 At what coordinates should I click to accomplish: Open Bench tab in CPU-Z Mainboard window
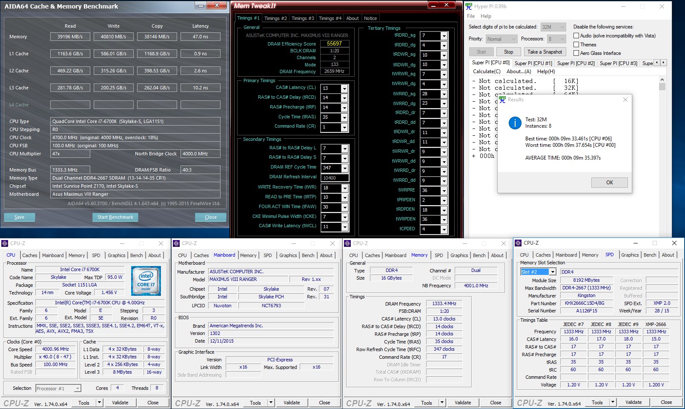[x=308, y=255]
